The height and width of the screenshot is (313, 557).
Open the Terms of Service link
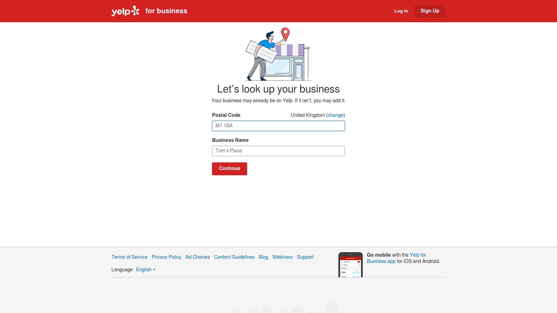click(x=130, y=257)
